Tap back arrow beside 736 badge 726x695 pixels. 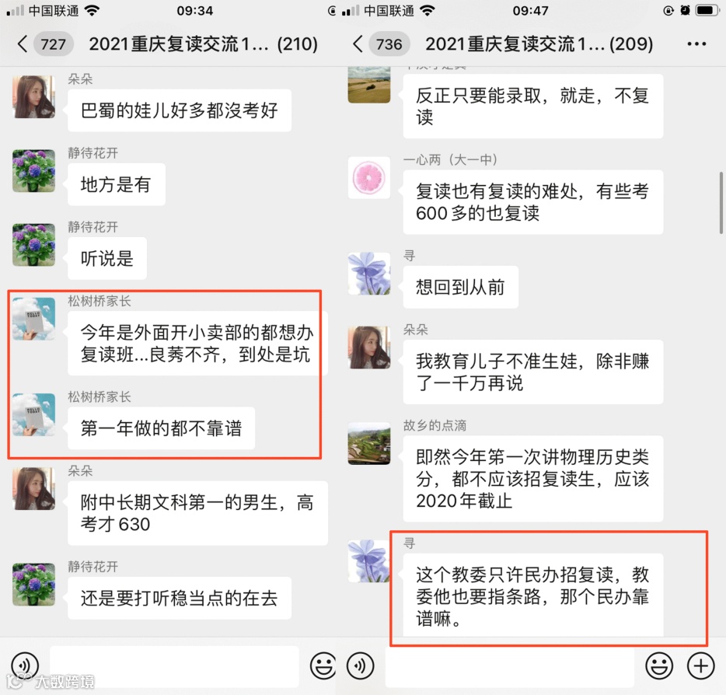coord(358,44)
